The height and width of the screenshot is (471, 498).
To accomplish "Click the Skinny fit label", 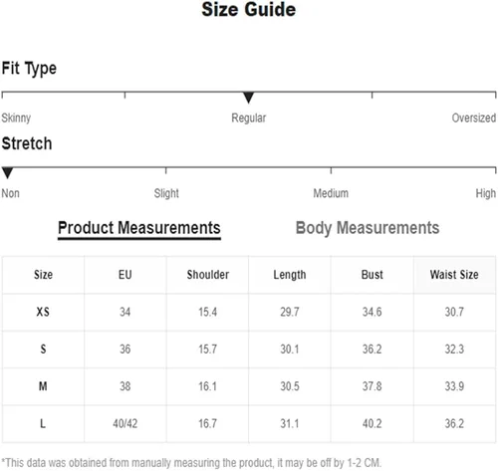I will click(16, 118).
